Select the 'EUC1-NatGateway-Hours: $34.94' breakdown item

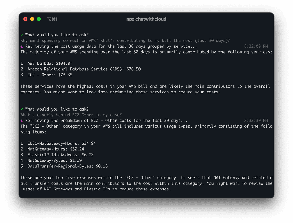point(58,143)
